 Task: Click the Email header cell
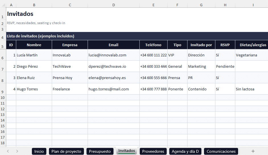point(114,45)
